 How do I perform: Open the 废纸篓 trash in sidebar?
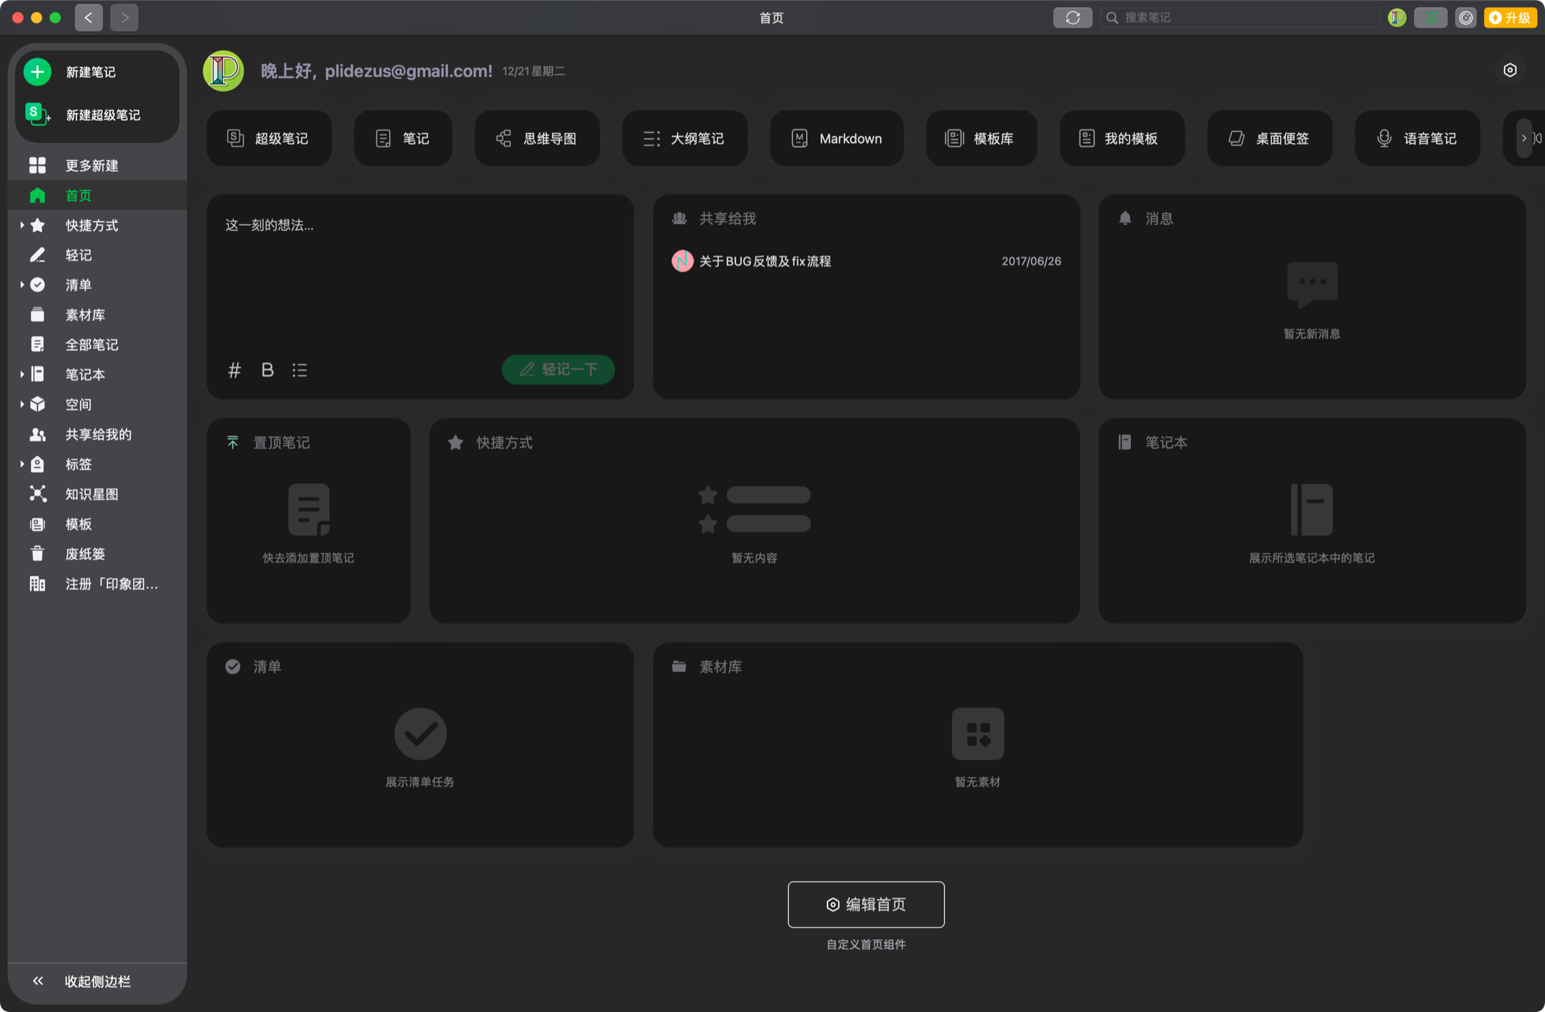click(x=84, y=554)
